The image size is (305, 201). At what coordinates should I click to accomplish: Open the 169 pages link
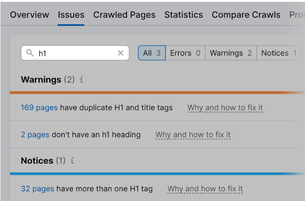coord(39,108)
